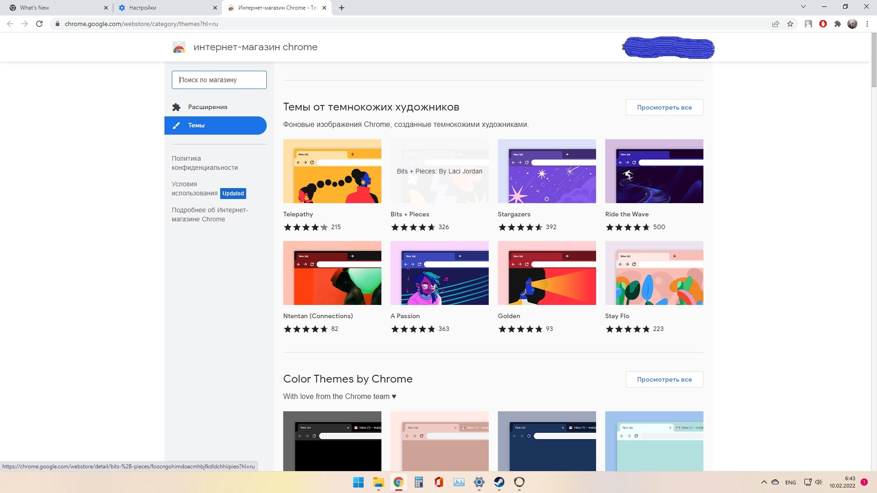877x493 pixels.
Task: Click the bookmark star icon
Action: pyautogui.click(x=790, y=24)
